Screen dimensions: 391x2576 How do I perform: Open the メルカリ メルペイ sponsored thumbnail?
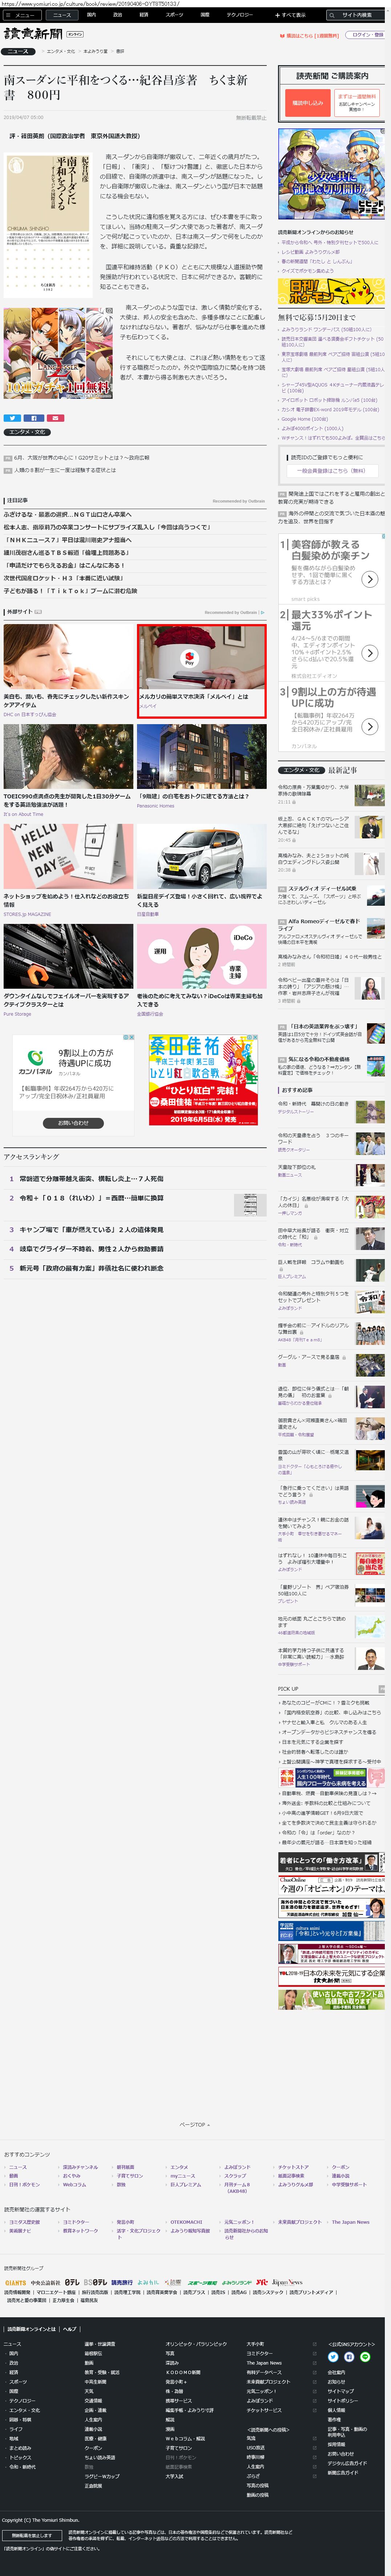coord(201,658)
